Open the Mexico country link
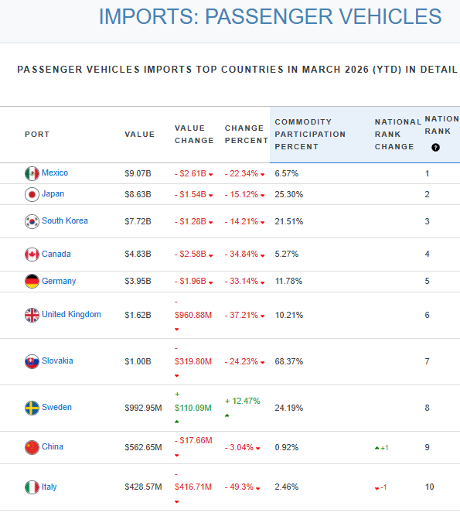The width and height of the screenshot is (460, 516). tap(55, 173)
